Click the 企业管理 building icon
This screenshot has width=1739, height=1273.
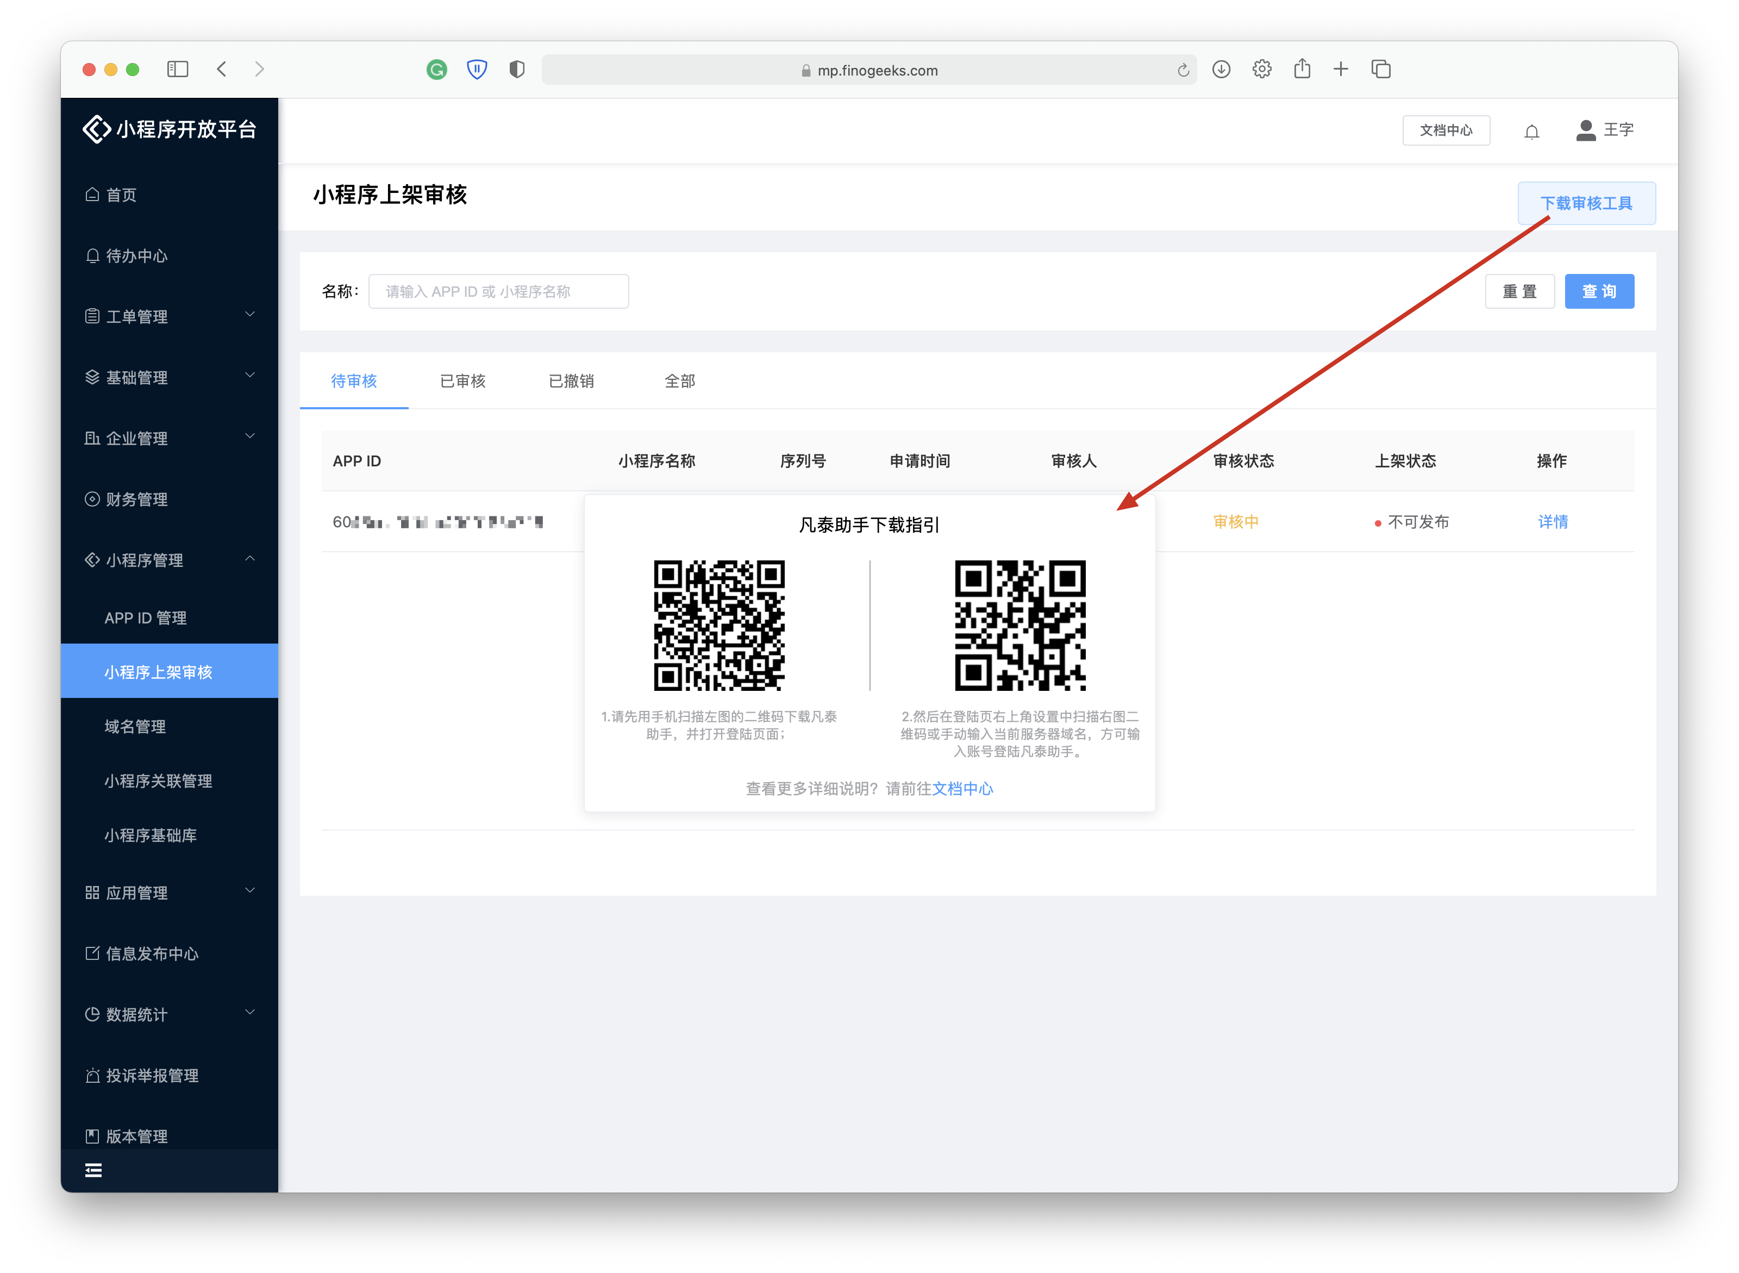(92, 438)
